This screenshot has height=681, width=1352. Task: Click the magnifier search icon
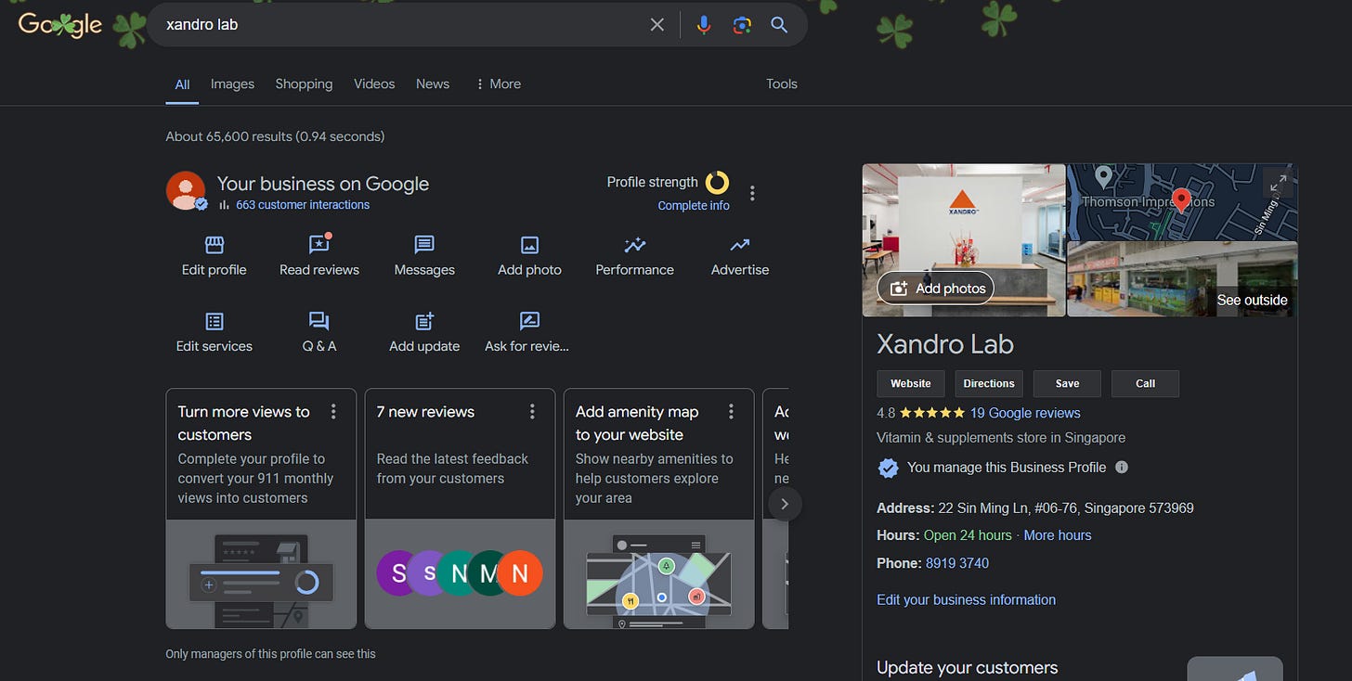[x=779, y=25]
